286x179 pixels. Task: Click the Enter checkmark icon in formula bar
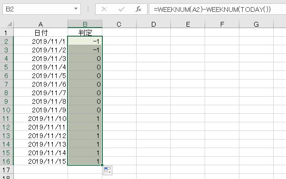[x=121, y=9]
